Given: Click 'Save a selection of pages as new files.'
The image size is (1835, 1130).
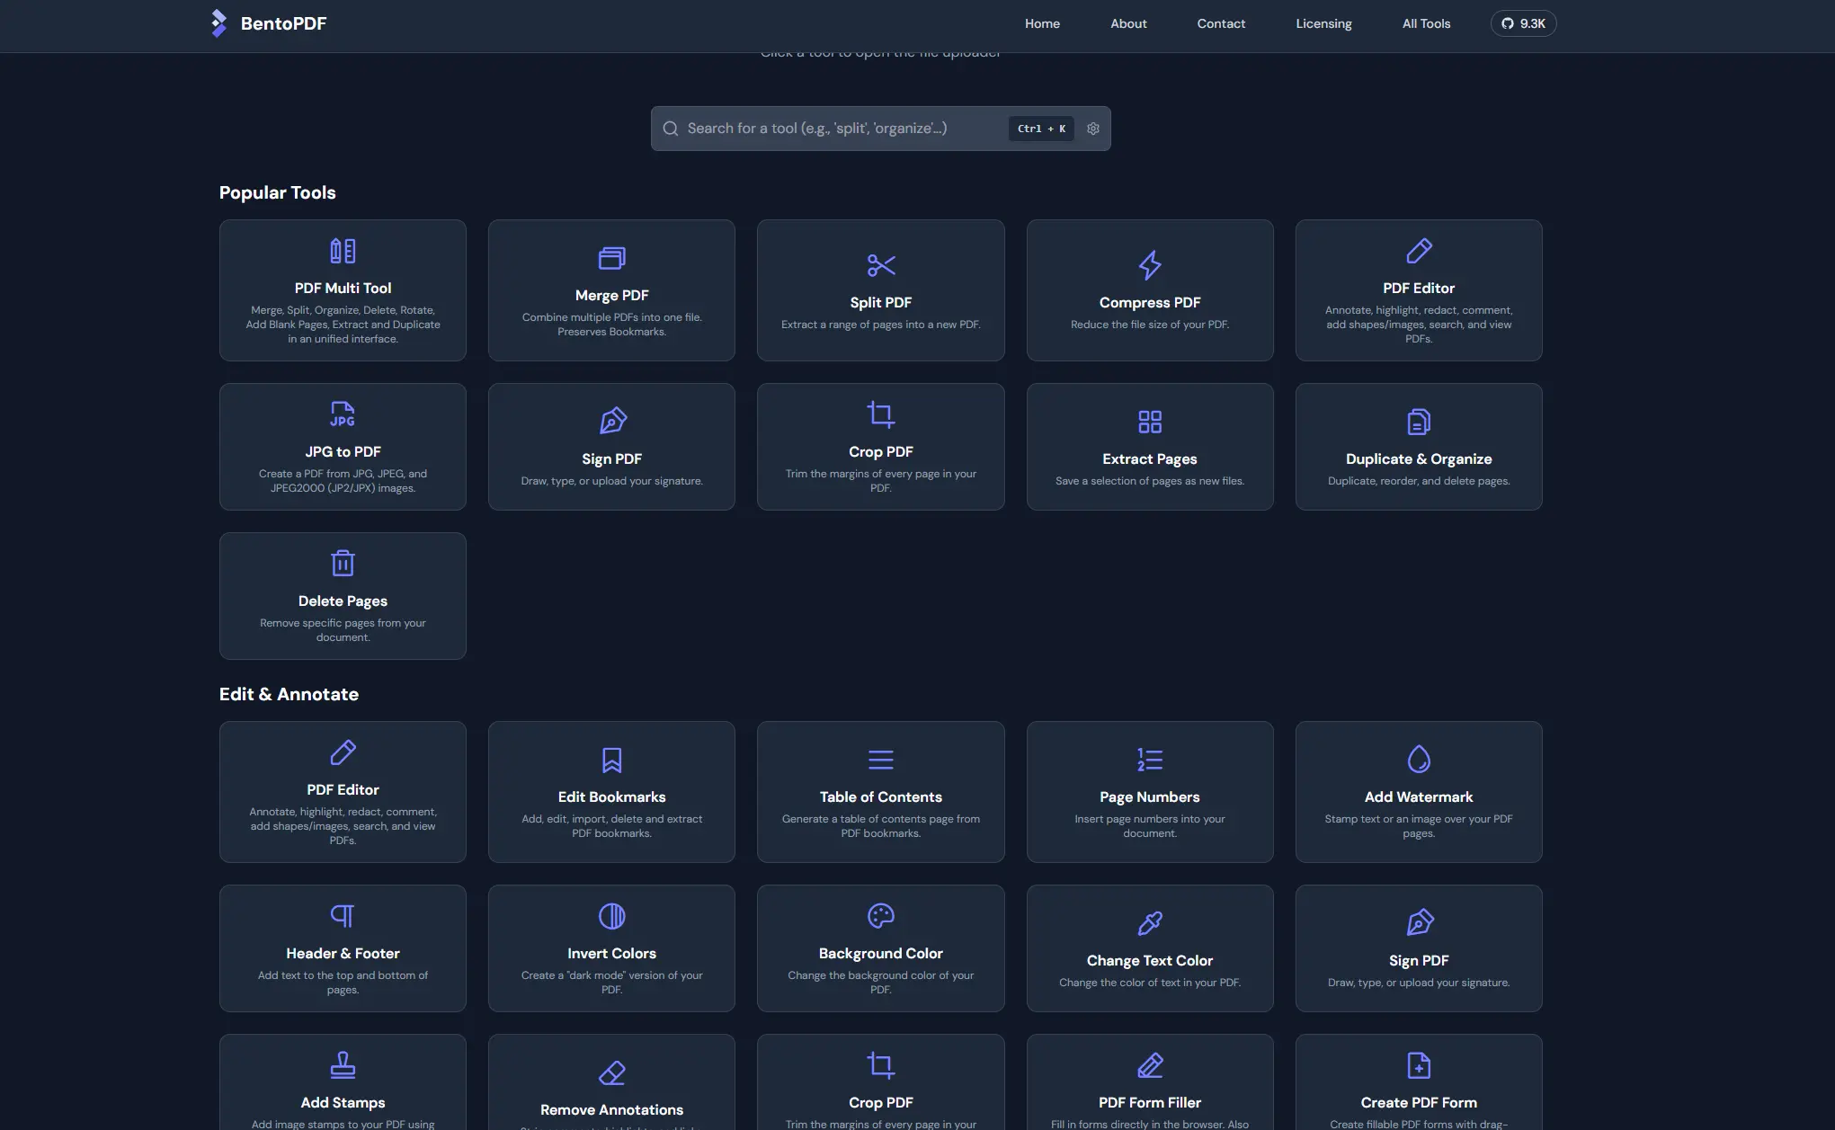Looking at the screenshot, I should [1150, 481].
